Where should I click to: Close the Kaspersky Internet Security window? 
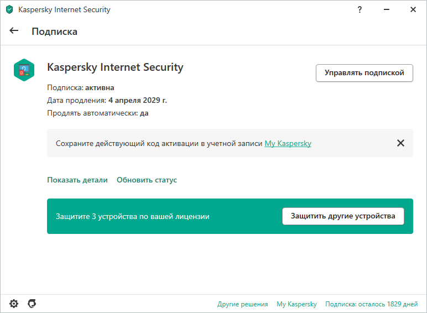[x=413, y=9]
